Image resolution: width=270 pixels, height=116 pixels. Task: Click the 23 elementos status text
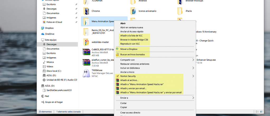click(x=45, y=112)
